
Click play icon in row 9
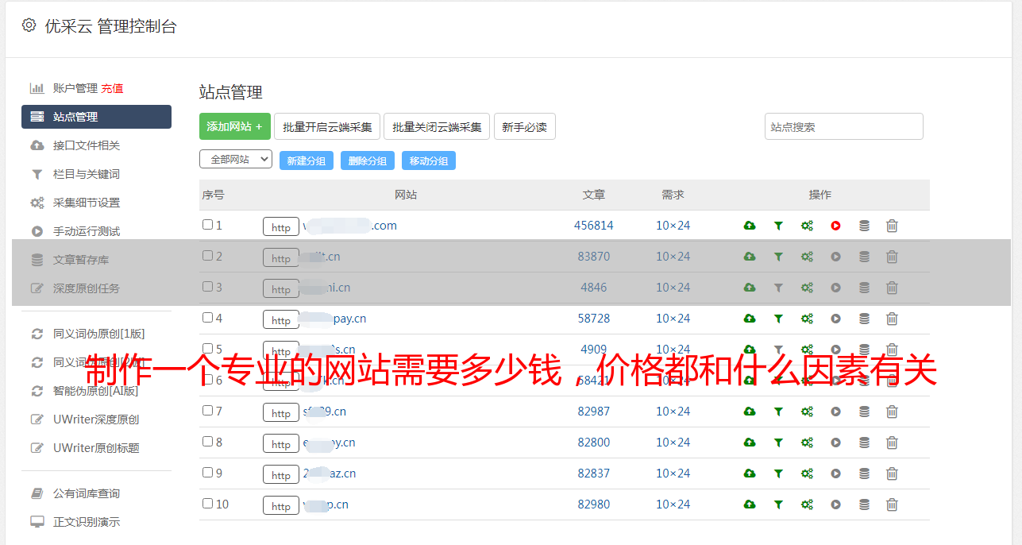tap(835, 473)
